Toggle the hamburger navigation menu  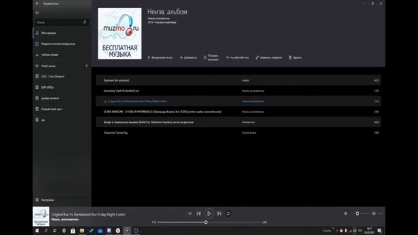point(37,12)
